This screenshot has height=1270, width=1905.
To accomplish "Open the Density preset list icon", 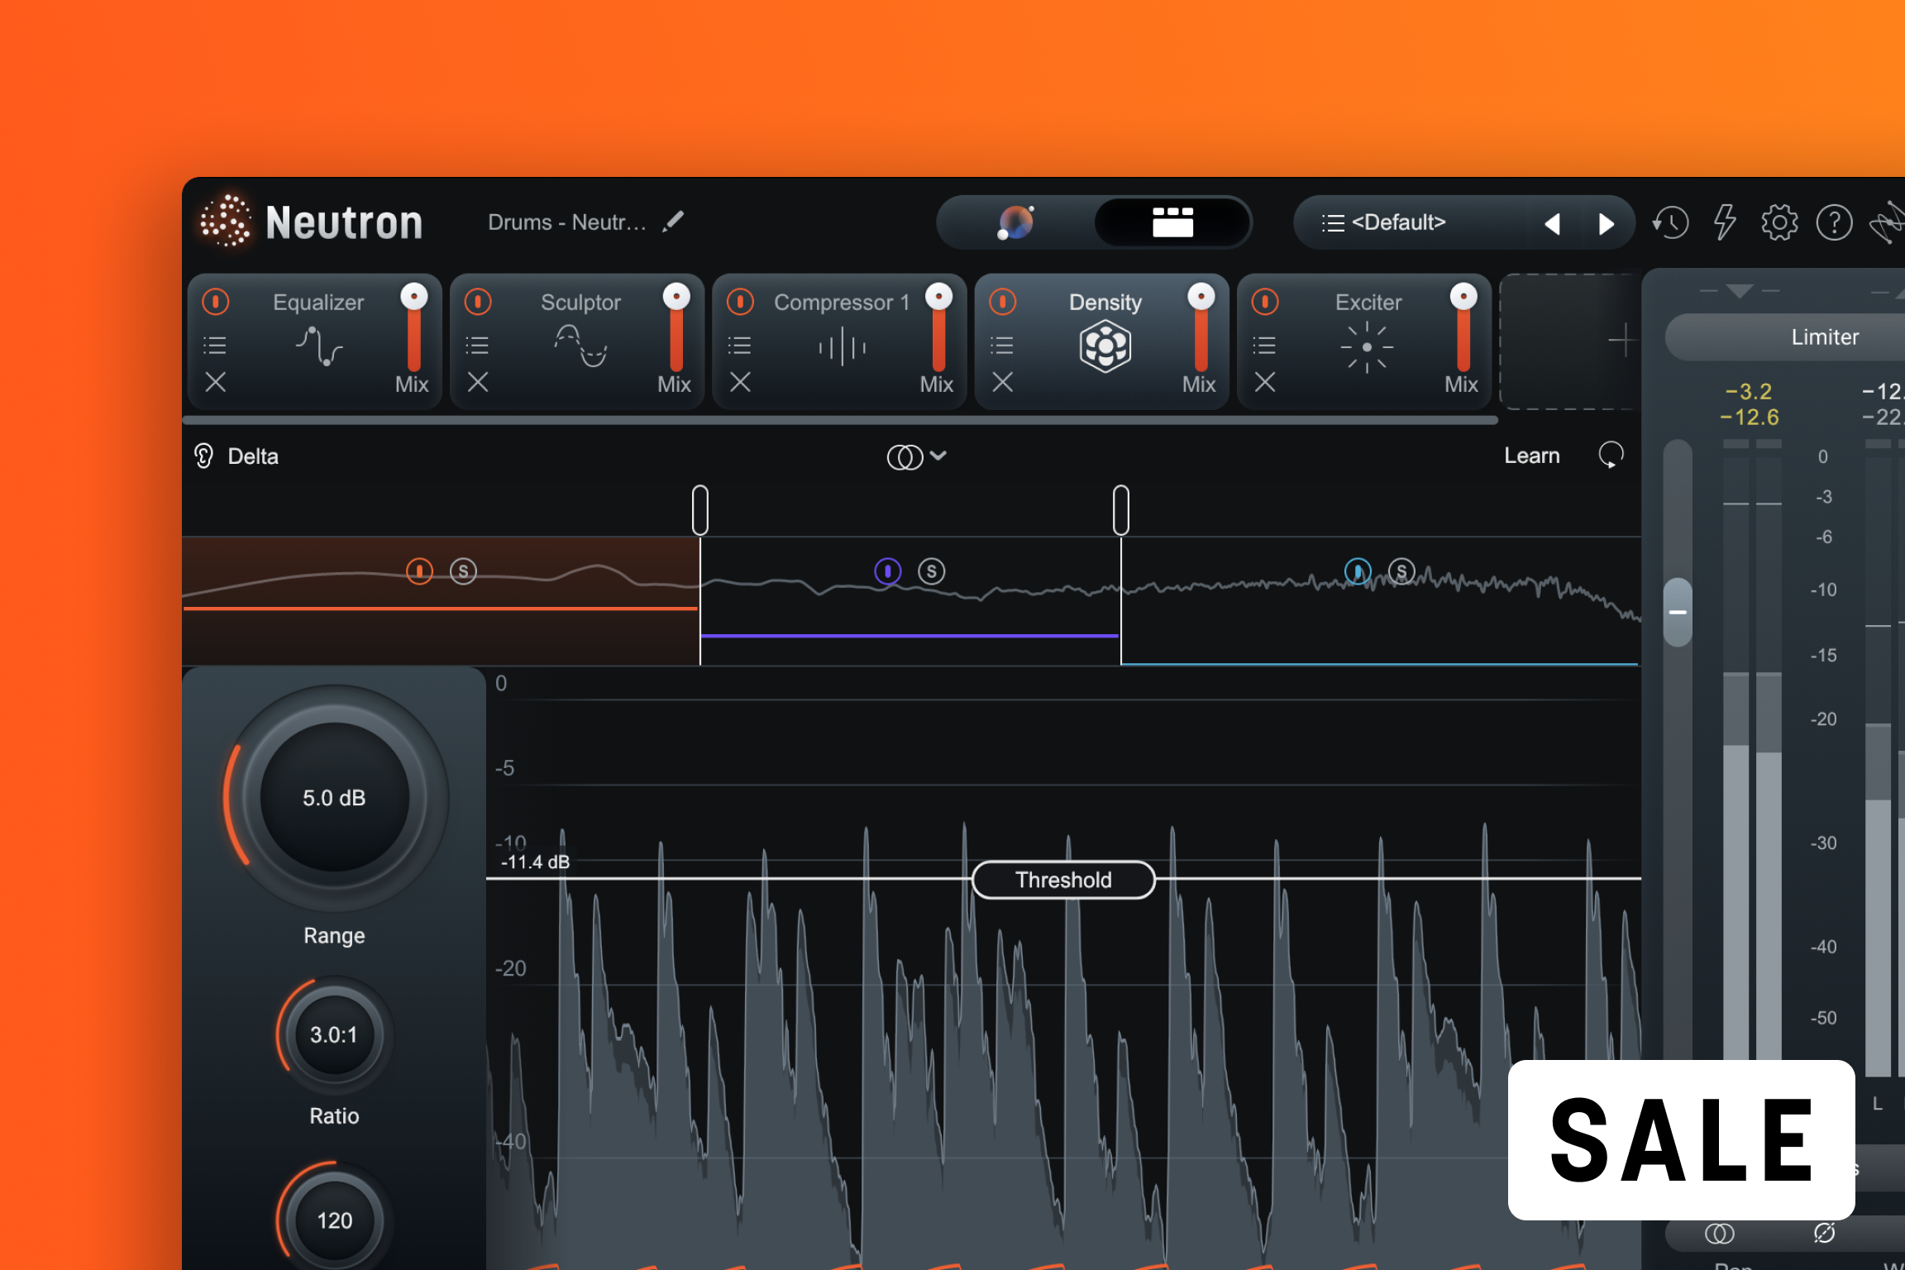I will click(x=1002, y=345).
